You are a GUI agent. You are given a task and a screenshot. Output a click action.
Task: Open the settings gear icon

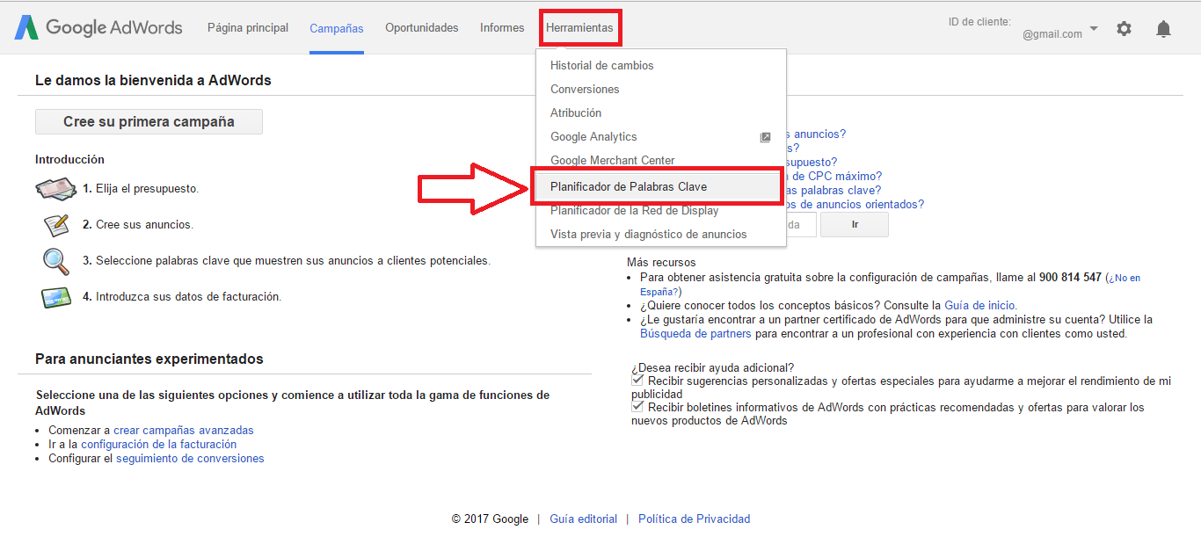coord(1124,28)
